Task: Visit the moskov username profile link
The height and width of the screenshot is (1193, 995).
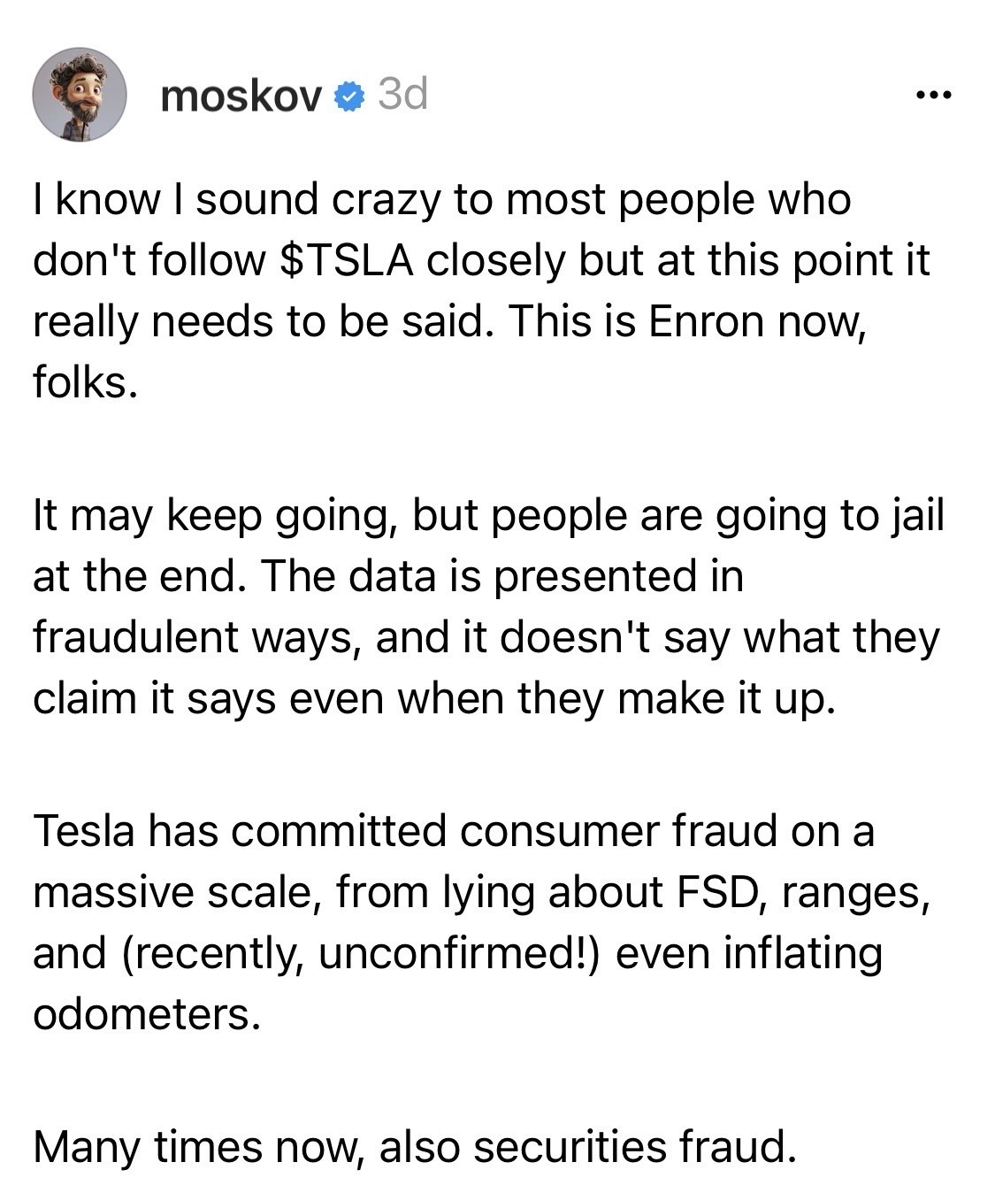Action: pos(241,96)
